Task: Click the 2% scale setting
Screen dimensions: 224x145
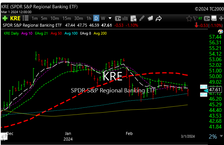Action: click(213, 137)
